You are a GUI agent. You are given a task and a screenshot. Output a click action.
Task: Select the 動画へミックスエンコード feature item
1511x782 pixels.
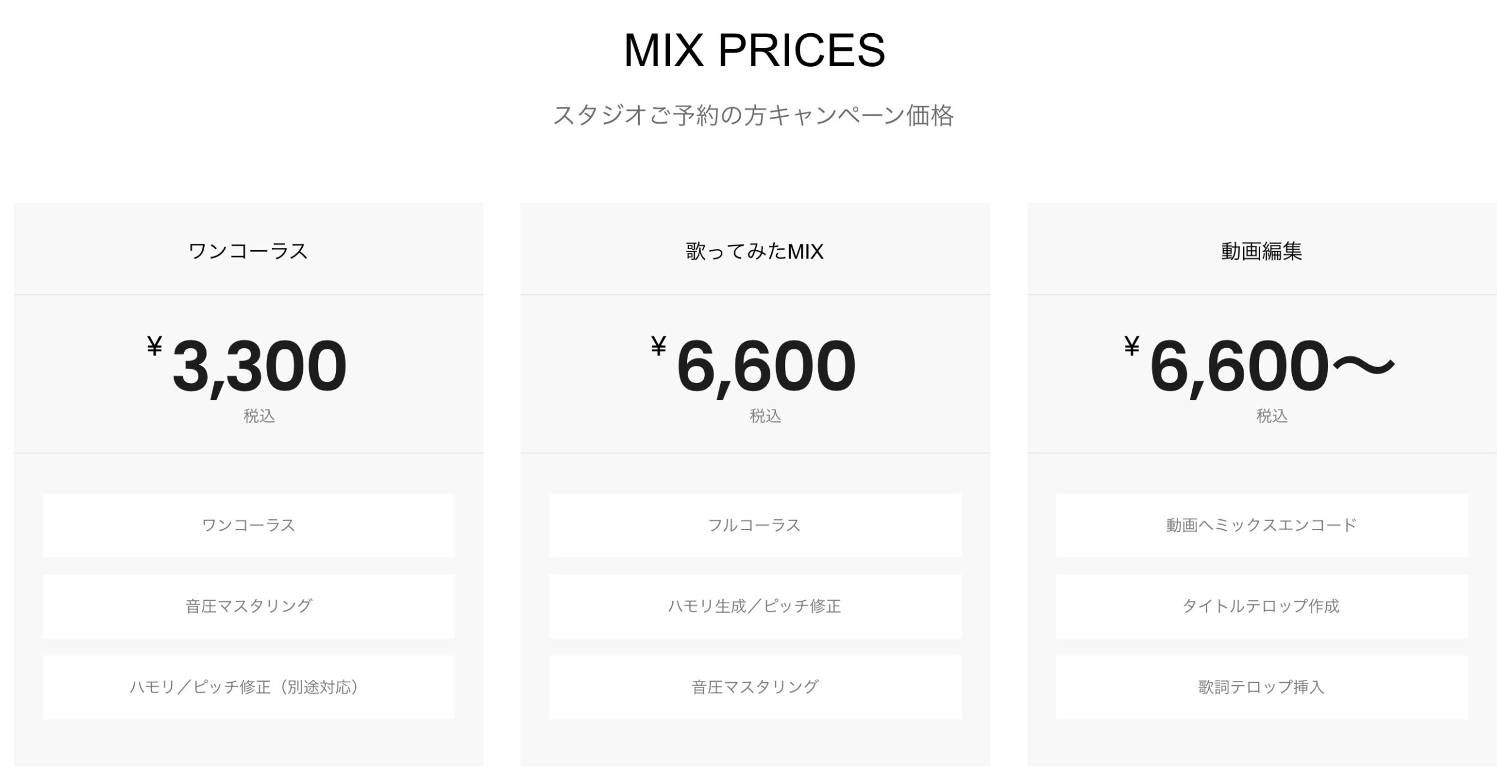point(1262,525)
